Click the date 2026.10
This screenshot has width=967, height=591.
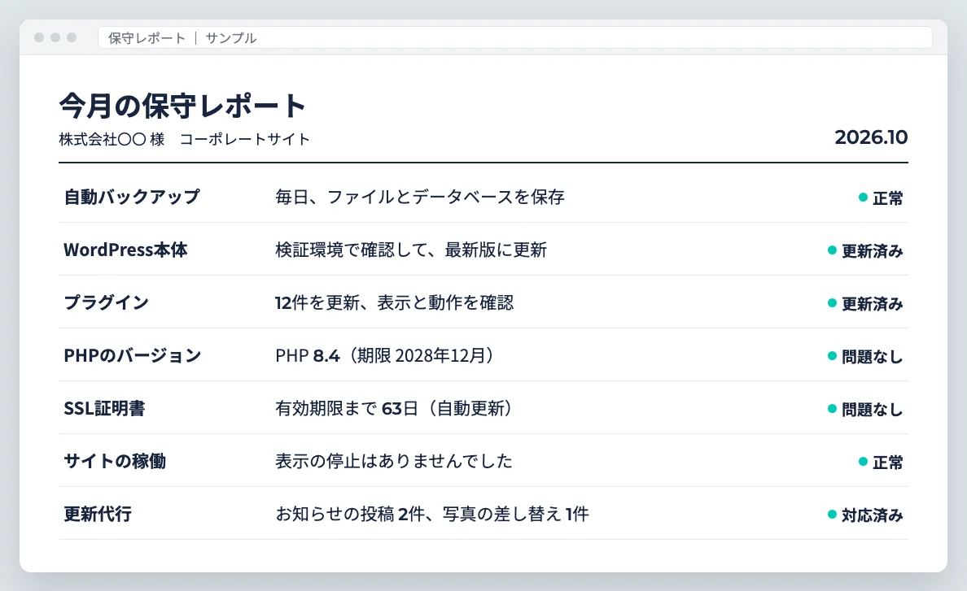(x=871, y=137)
